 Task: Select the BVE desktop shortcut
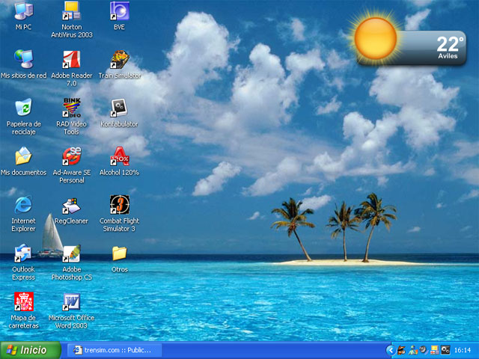[x=119, y=12]
